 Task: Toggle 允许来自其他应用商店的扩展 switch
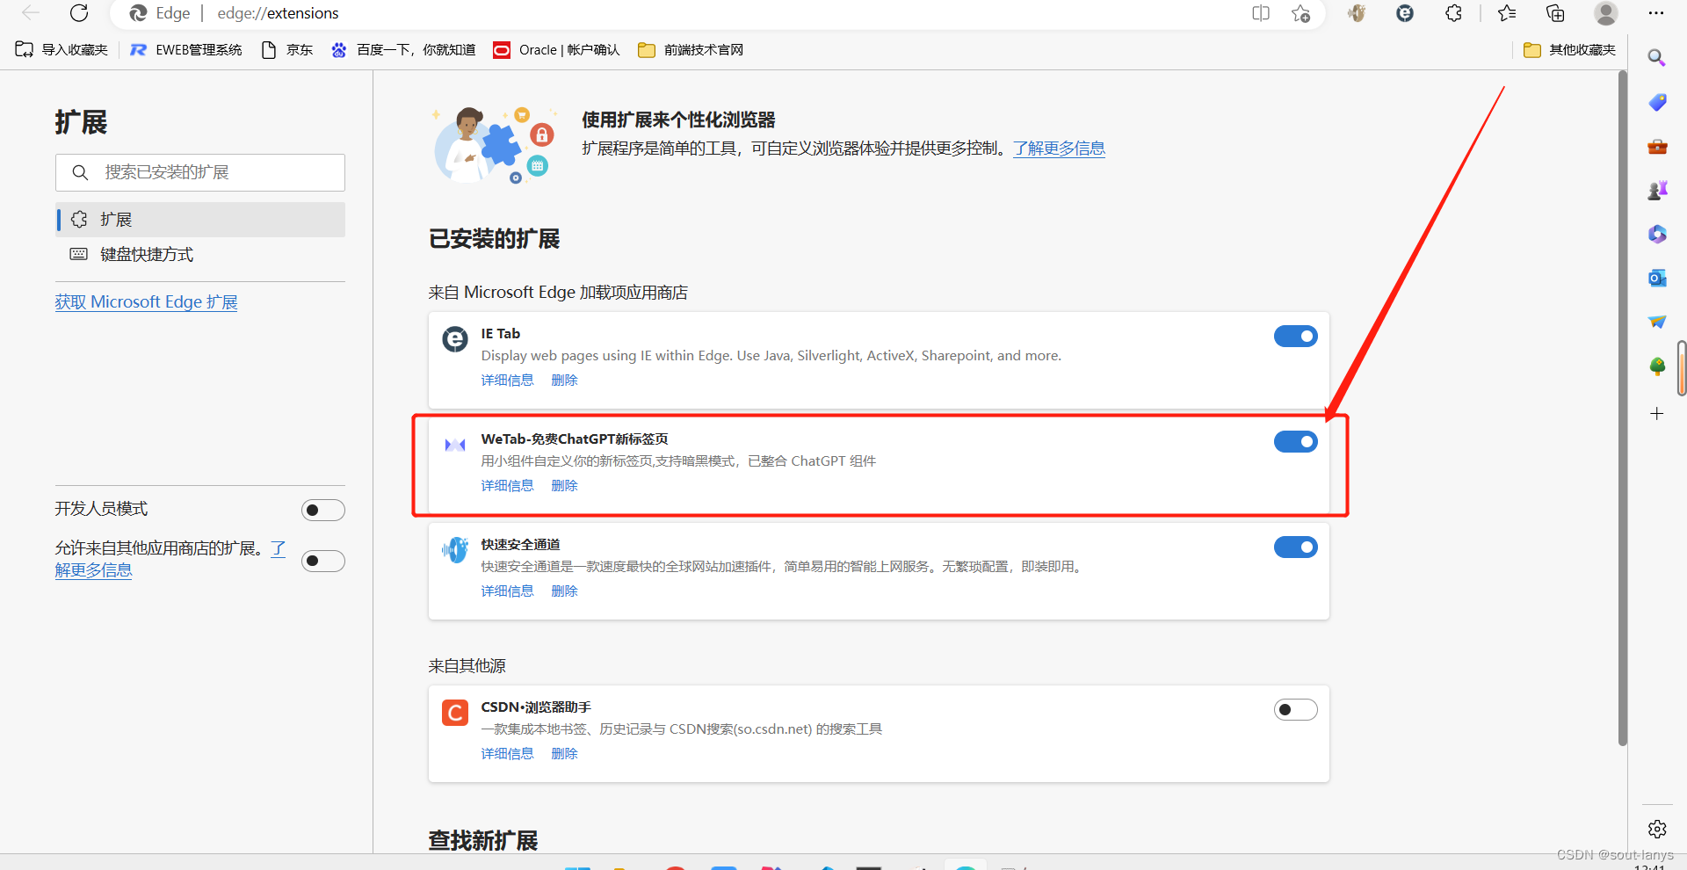pyautogui.click(x=323, y=561)
